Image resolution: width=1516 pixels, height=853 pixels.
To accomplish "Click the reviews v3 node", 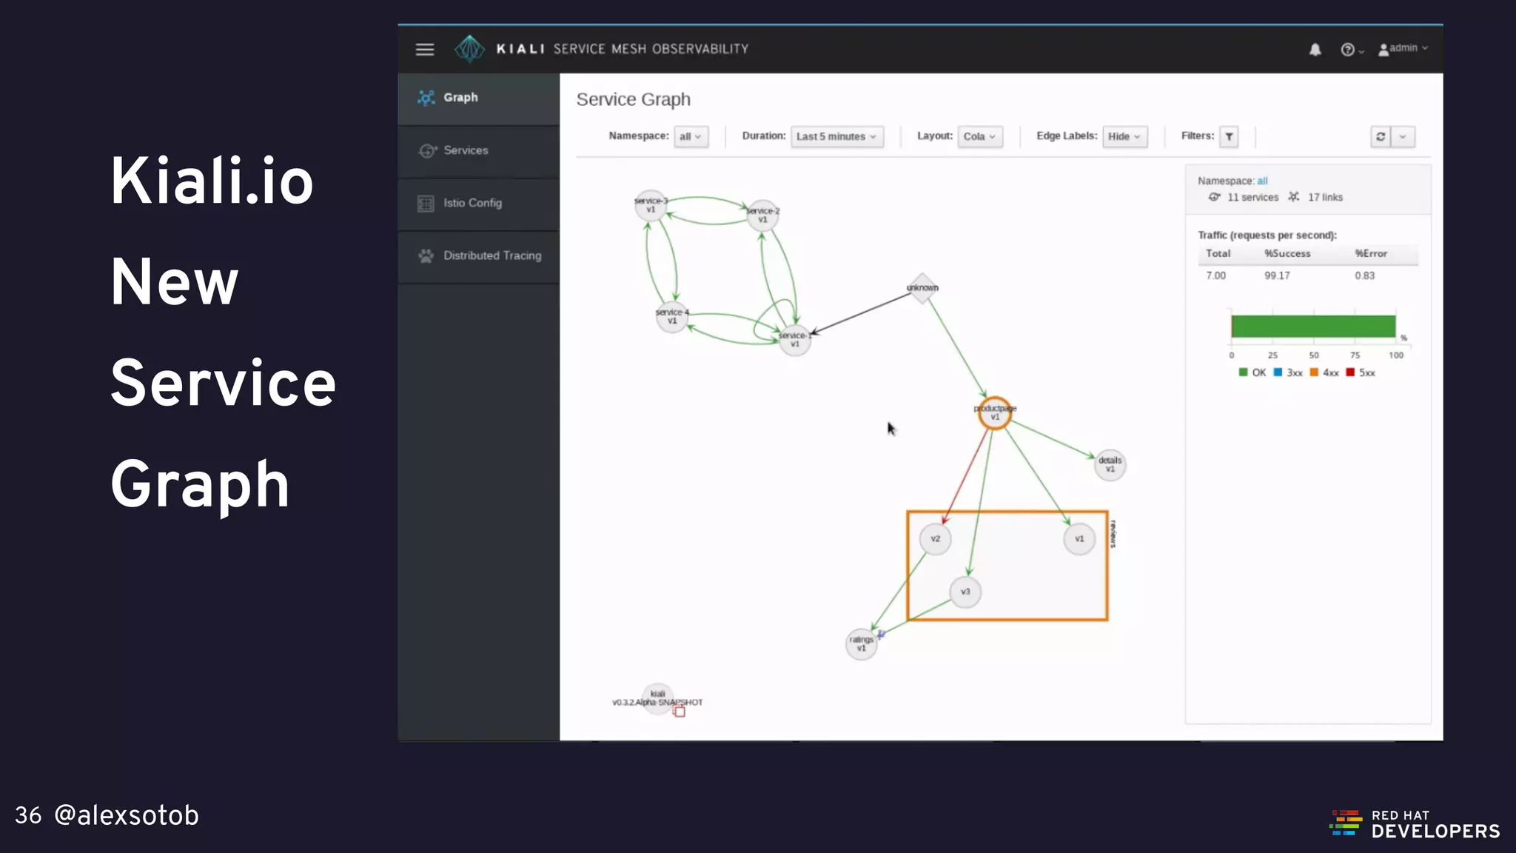I will (x=965, y=592).
